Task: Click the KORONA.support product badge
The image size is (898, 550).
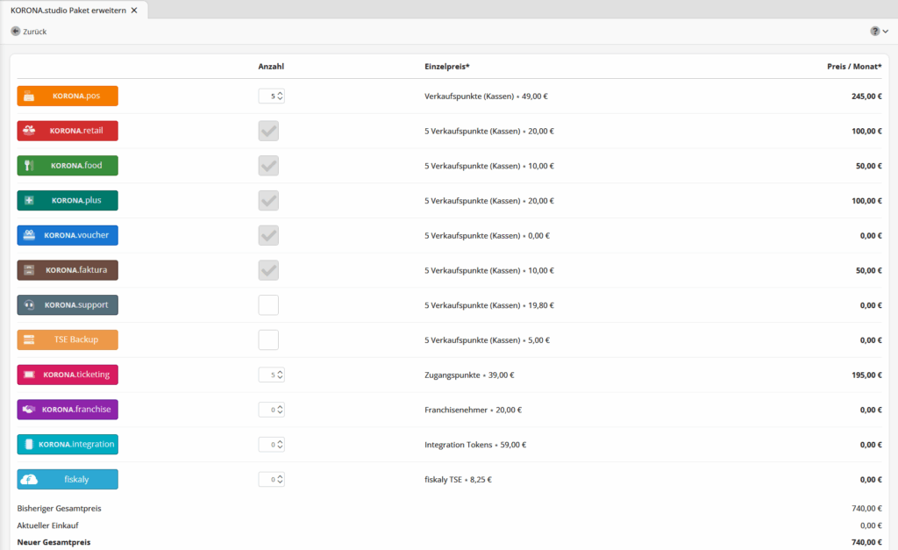Action: [x=68, y=304]
